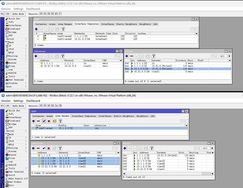Screen dimensions: 243x188
Task: Click add button in R1 Addresses window
Action: [36, 56]
